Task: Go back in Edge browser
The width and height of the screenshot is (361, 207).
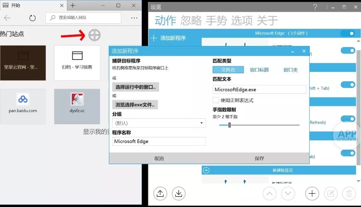Action: (7, 18)
